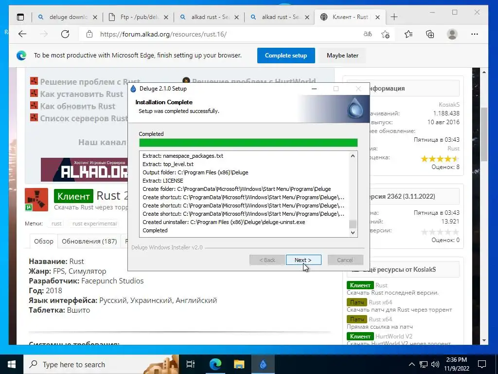This screenshot has width=498, height=374.
Task: Click the address bar URL
Action: pos(163,34)
